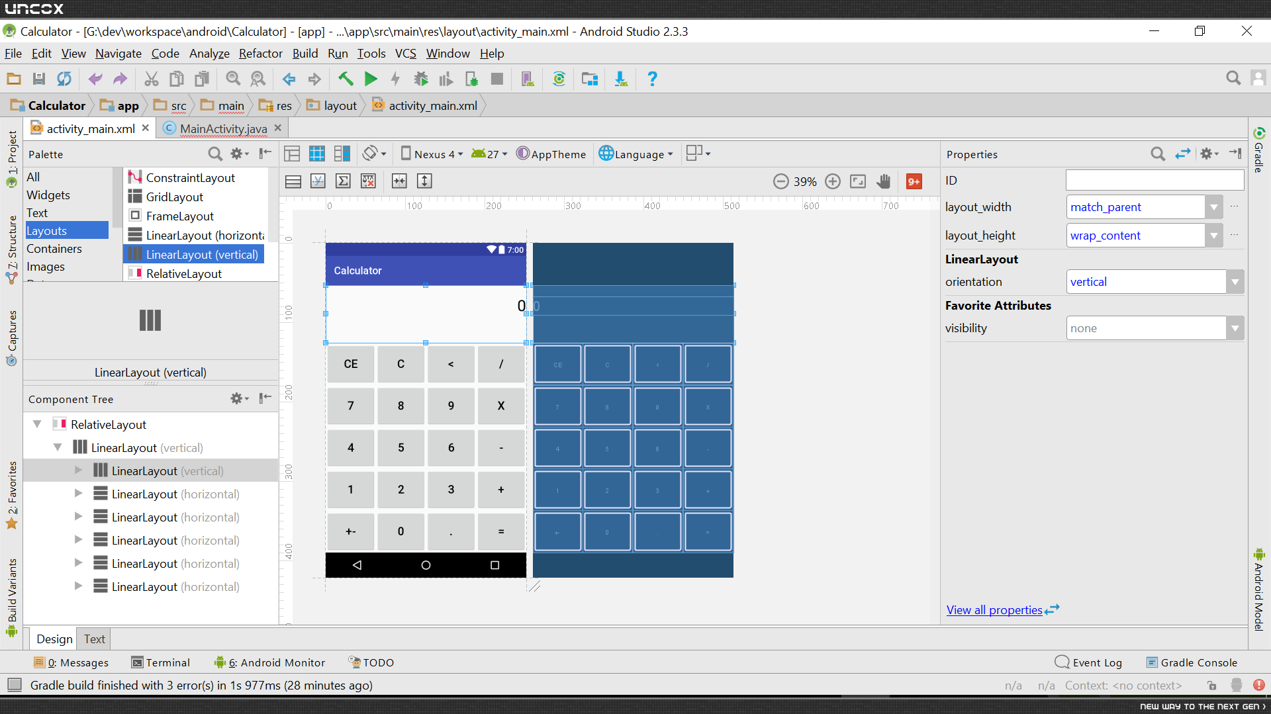Viewport: 1271px width, 714px height.
Task: Click the Cut scissors icon
Action: 152,79
